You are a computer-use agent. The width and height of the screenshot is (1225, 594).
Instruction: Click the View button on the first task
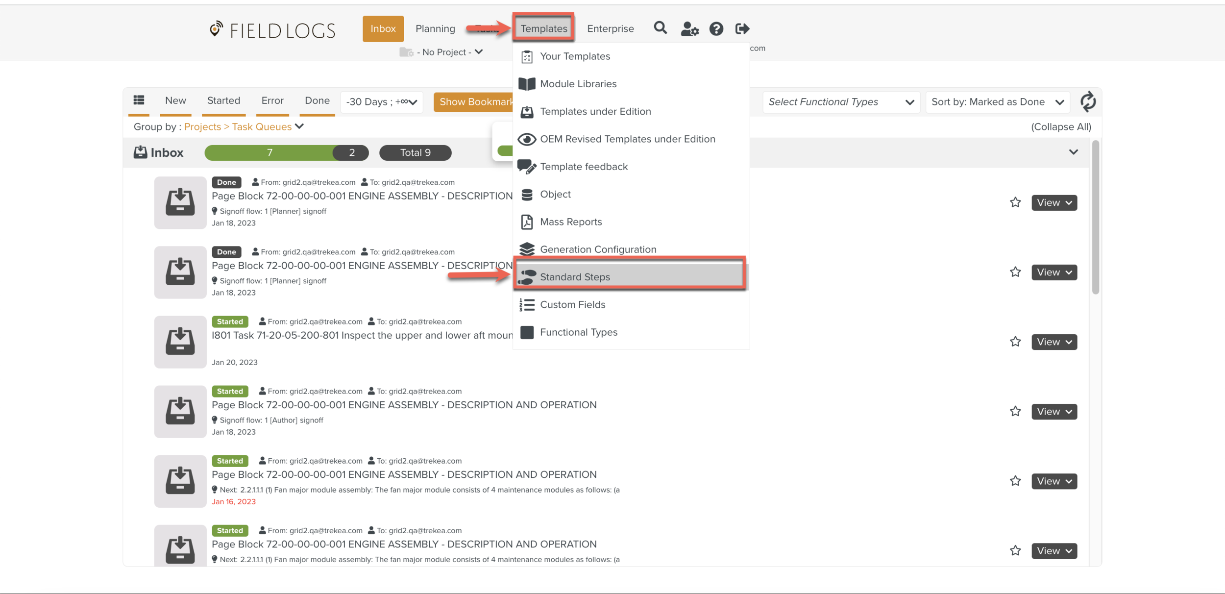click(x=1054, y=202)
